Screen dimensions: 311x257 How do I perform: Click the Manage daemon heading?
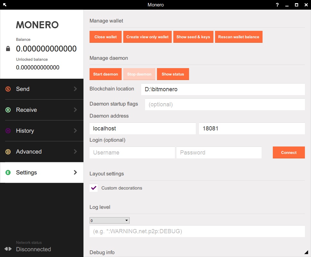pyautogui.click(x=109, y=58)
